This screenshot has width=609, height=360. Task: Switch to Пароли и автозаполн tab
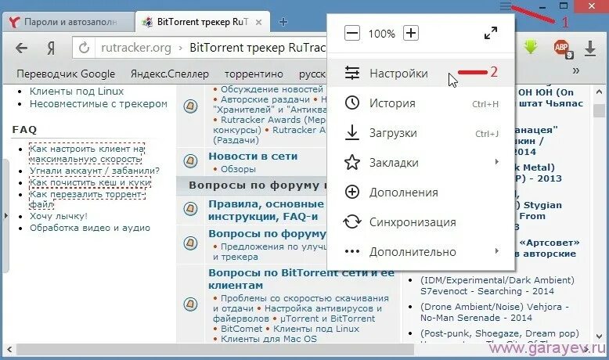(x=68, y=22)
